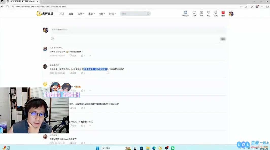This screenshot has height=150, width=270.
Task: Open the emoji picker smiley icon
Action: point(52,39)
